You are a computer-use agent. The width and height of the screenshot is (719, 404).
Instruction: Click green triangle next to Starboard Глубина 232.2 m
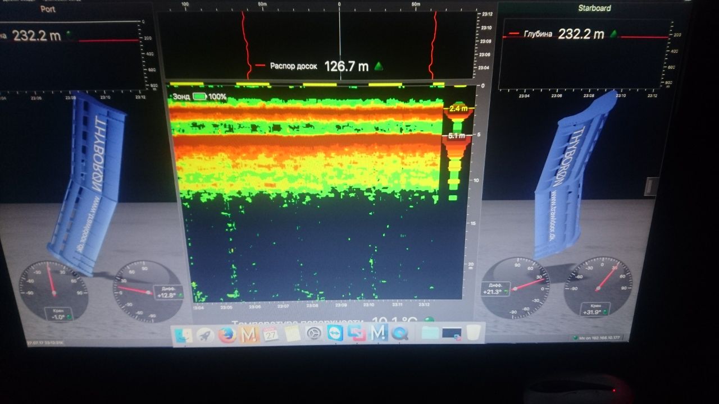click(x=614, y=34)
